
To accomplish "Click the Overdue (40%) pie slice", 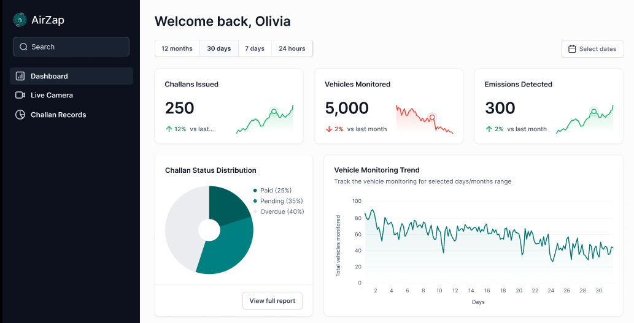I will click(x=182, y=226).
